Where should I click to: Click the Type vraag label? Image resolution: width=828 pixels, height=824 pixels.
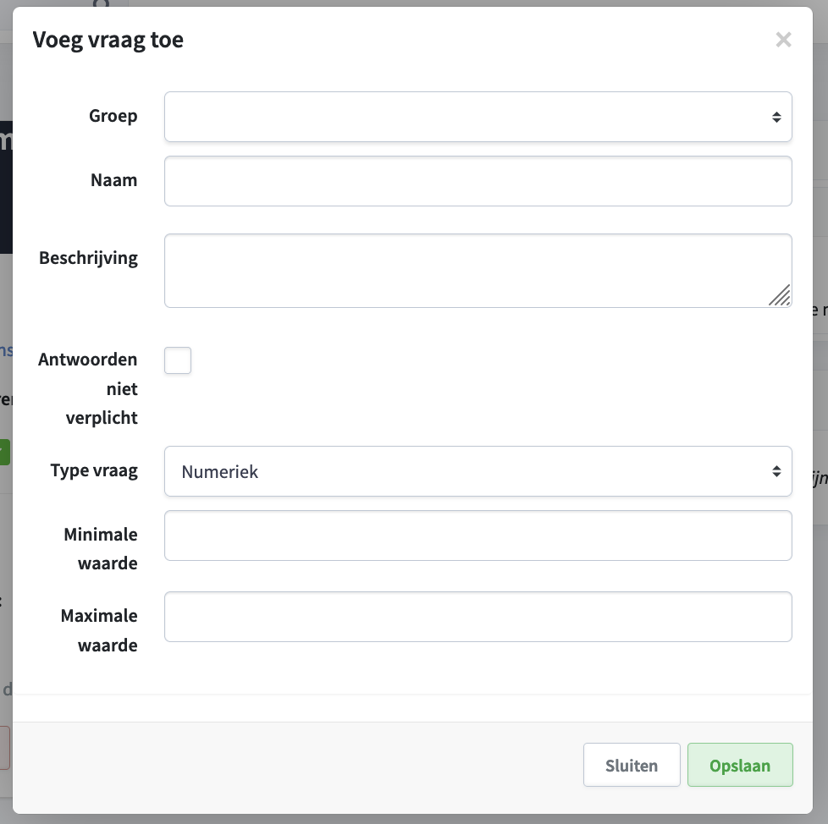tap(94, 470)
